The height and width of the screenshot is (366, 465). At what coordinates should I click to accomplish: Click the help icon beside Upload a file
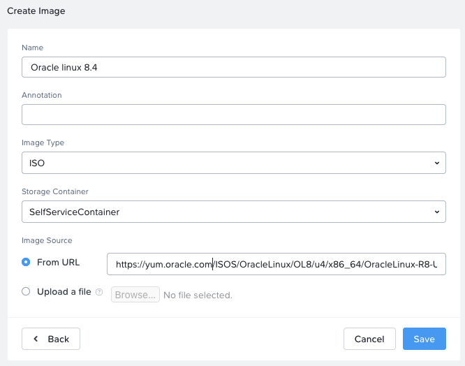point(99,292)
